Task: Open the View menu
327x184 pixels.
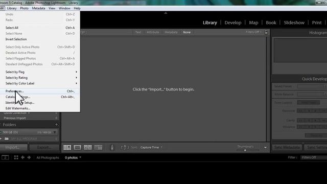Action: [52, 8]
